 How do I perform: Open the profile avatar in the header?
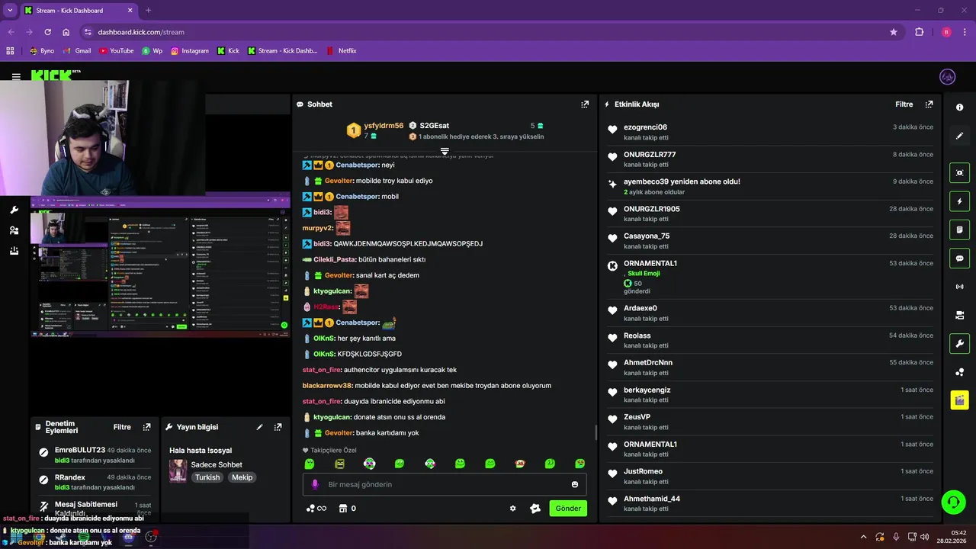click(x=947, y=76)
